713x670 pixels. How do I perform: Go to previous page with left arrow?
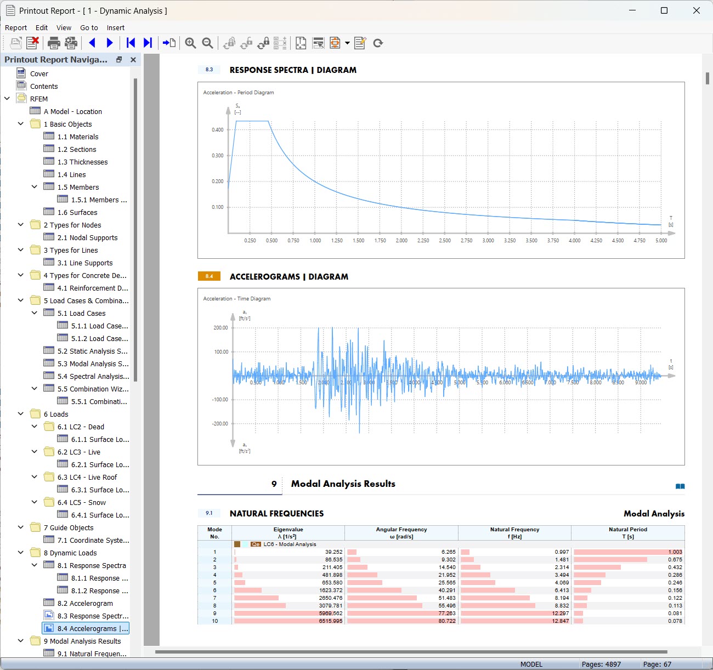point(92,43)
